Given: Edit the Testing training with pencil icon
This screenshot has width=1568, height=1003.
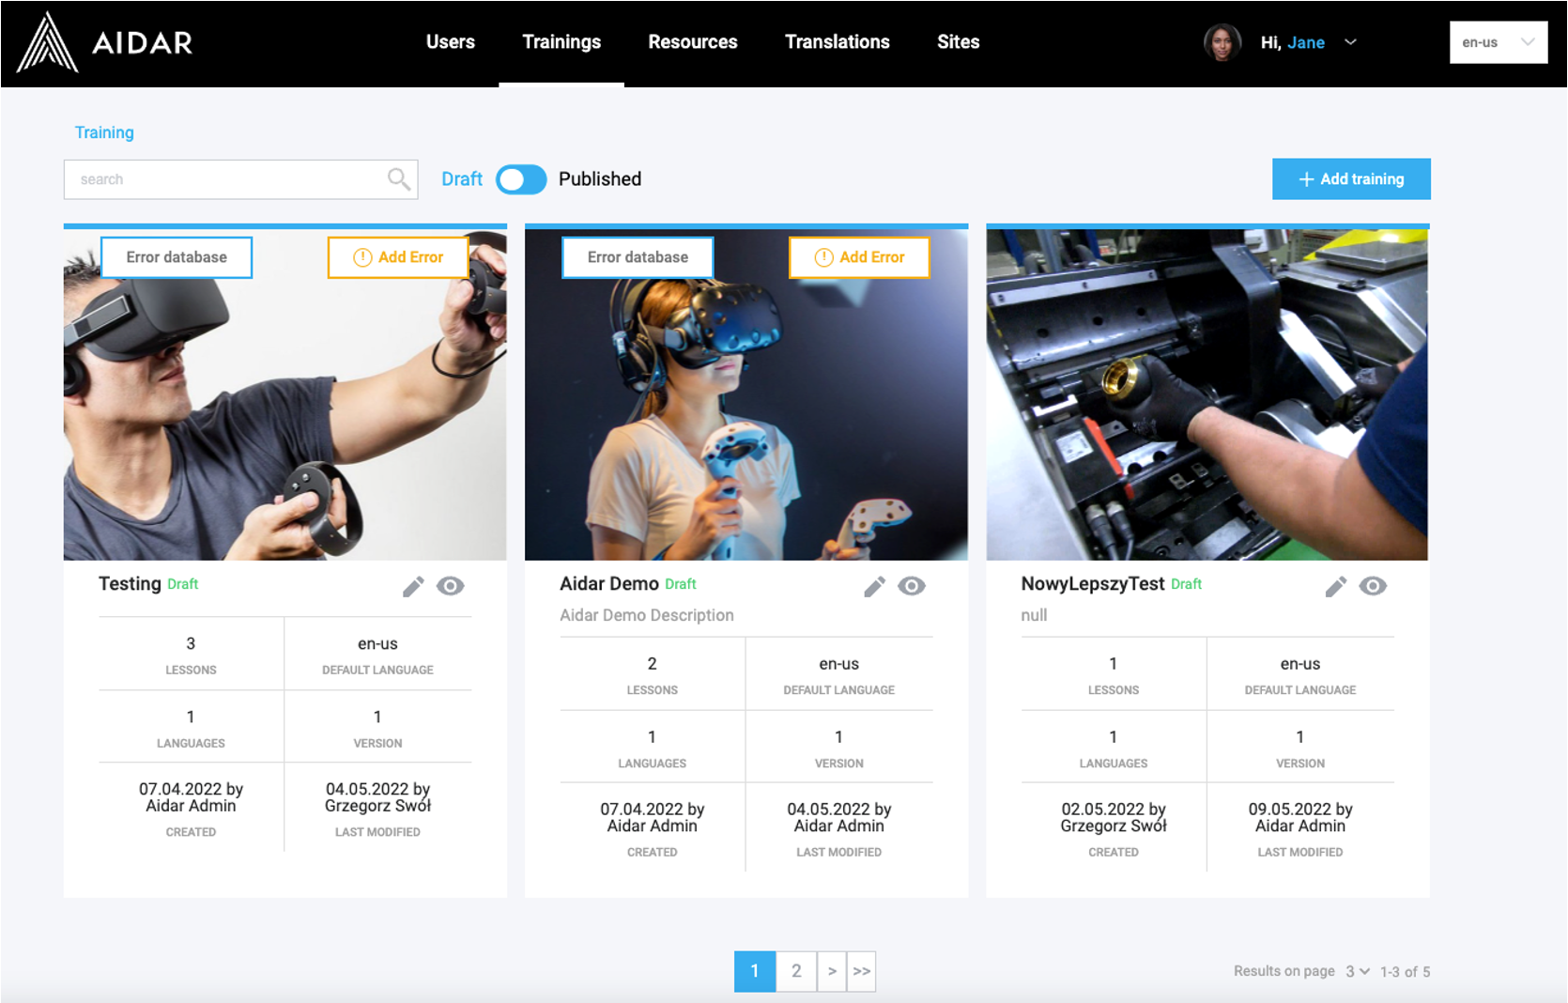Looking at the screenshot, I should coord(413,586).
